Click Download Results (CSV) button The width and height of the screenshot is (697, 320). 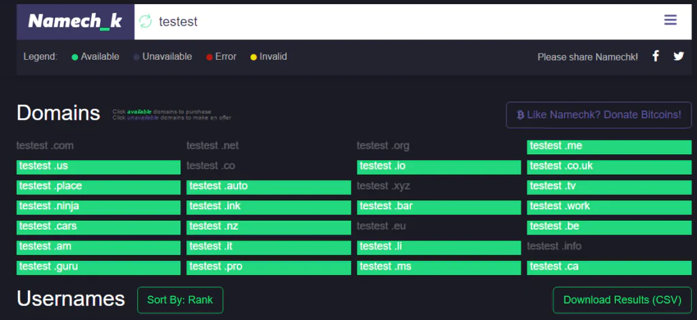622,300
